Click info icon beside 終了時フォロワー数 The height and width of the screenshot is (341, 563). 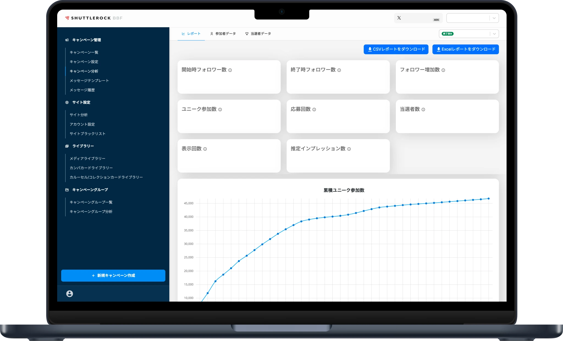coord(339,70)
